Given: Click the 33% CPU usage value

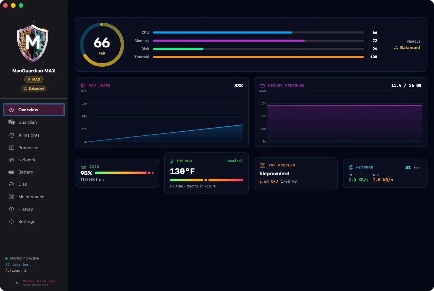Looking at the screenshot, I should pyautogui.click(x=239, y=86).
